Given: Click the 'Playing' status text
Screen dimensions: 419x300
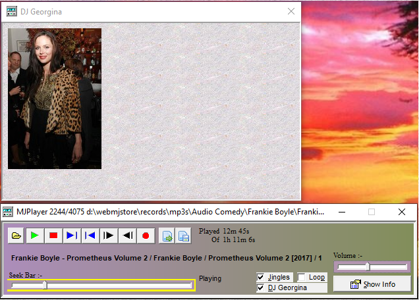Looking at the screenshot, I should (210, 279).
